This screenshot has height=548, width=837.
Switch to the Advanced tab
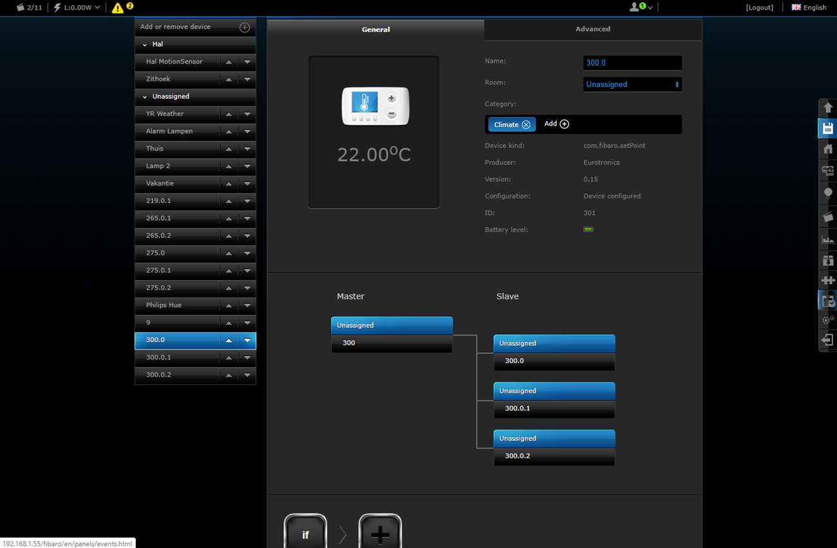click(x=592, y=29)
